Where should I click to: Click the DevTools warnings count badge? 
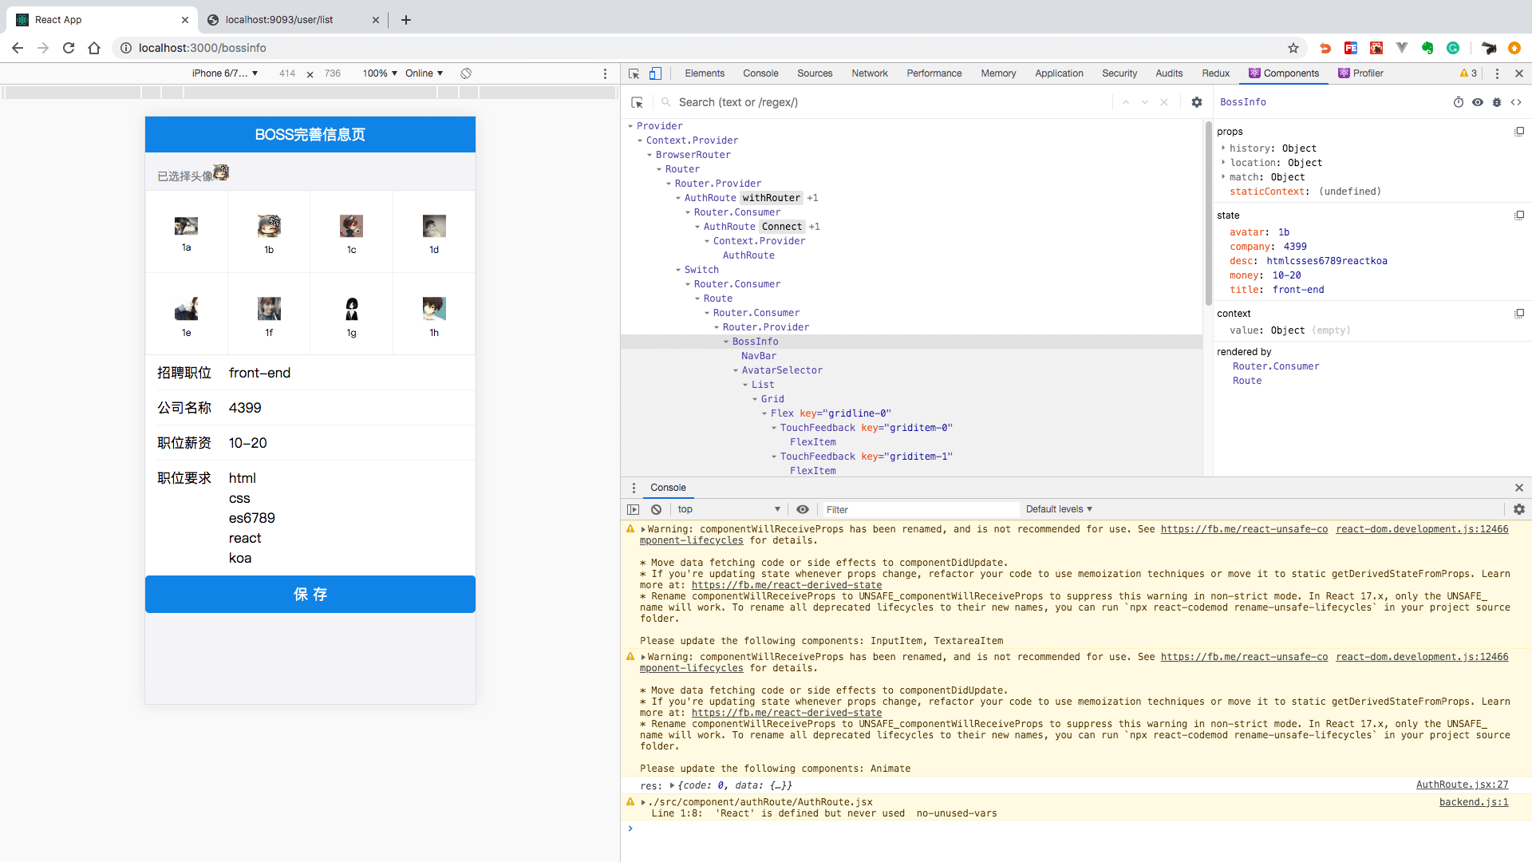(x=1468, y=73)
